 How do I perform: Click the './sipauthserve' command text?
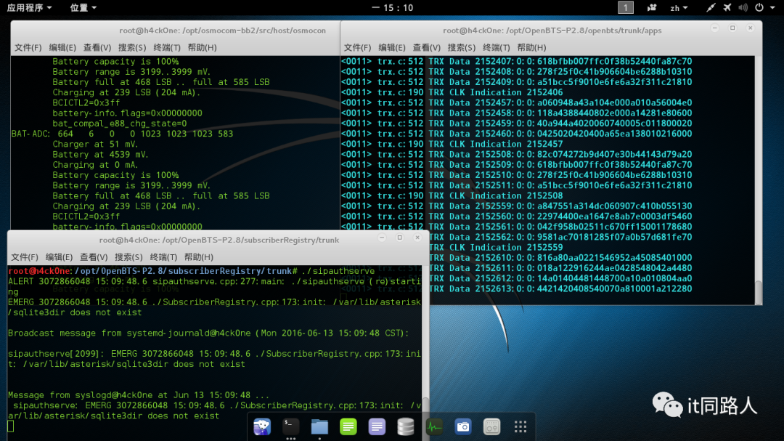338,271
